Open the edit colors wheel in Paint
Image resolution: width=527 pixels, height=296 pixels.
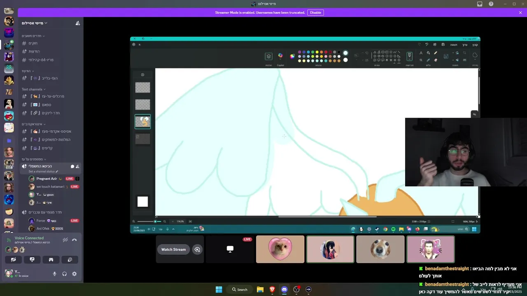coord(292,56)
